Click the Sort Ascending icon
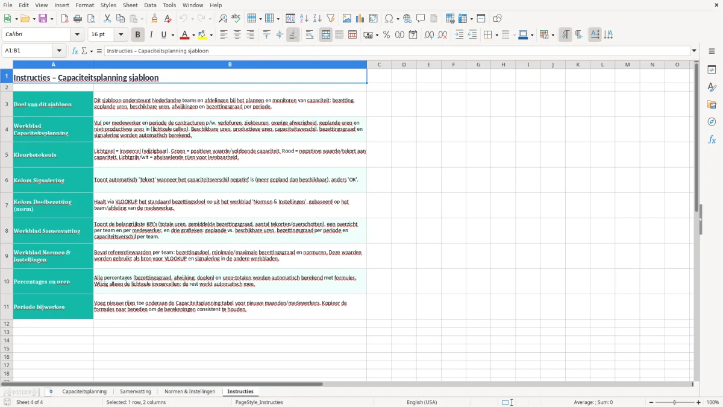This screenshot has width=723, height=407. (304, 19)
